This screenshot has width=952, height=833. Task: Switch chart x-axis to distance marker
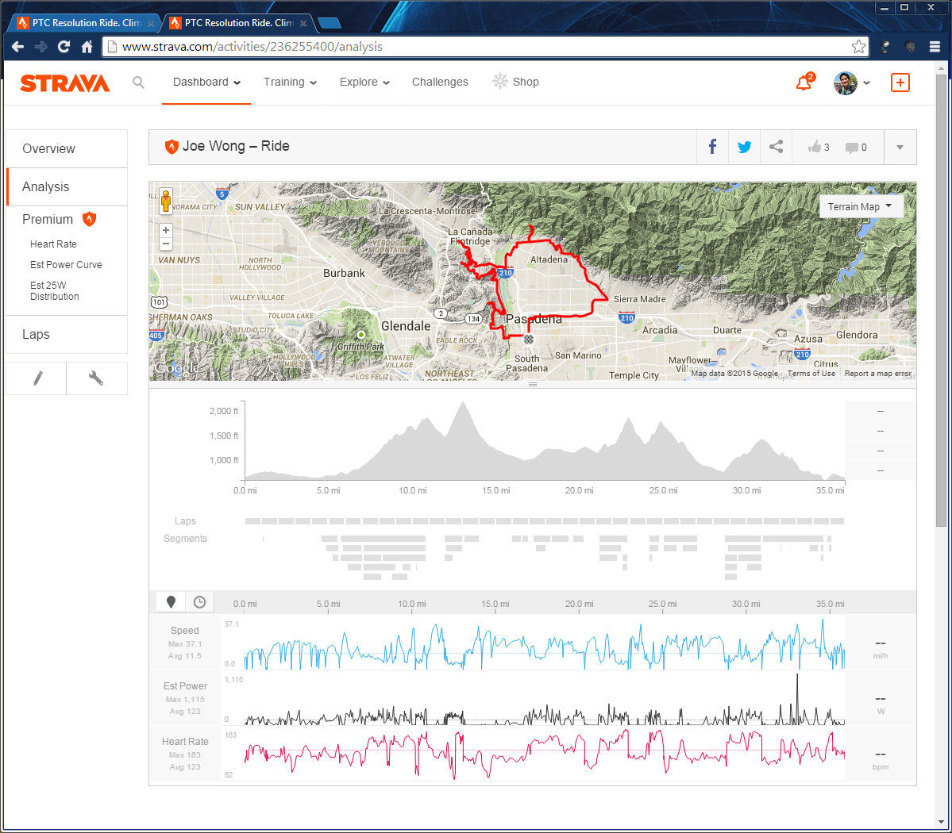[171, 602]
